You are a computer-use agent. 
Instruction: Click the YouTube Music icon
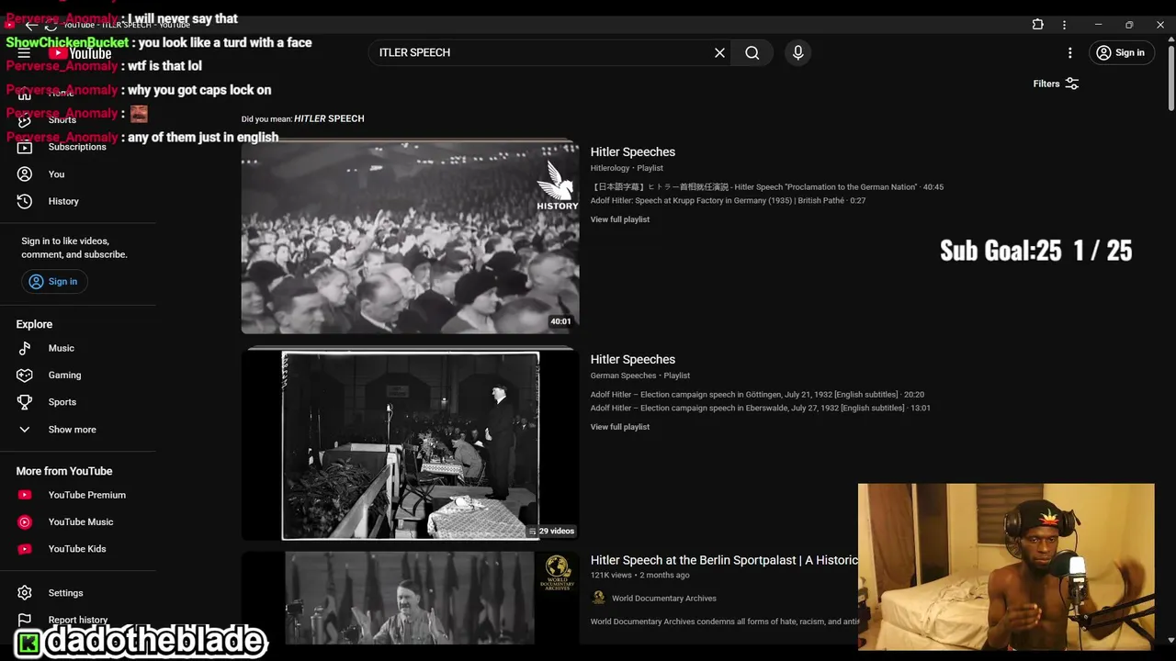(x=25, y=521)
